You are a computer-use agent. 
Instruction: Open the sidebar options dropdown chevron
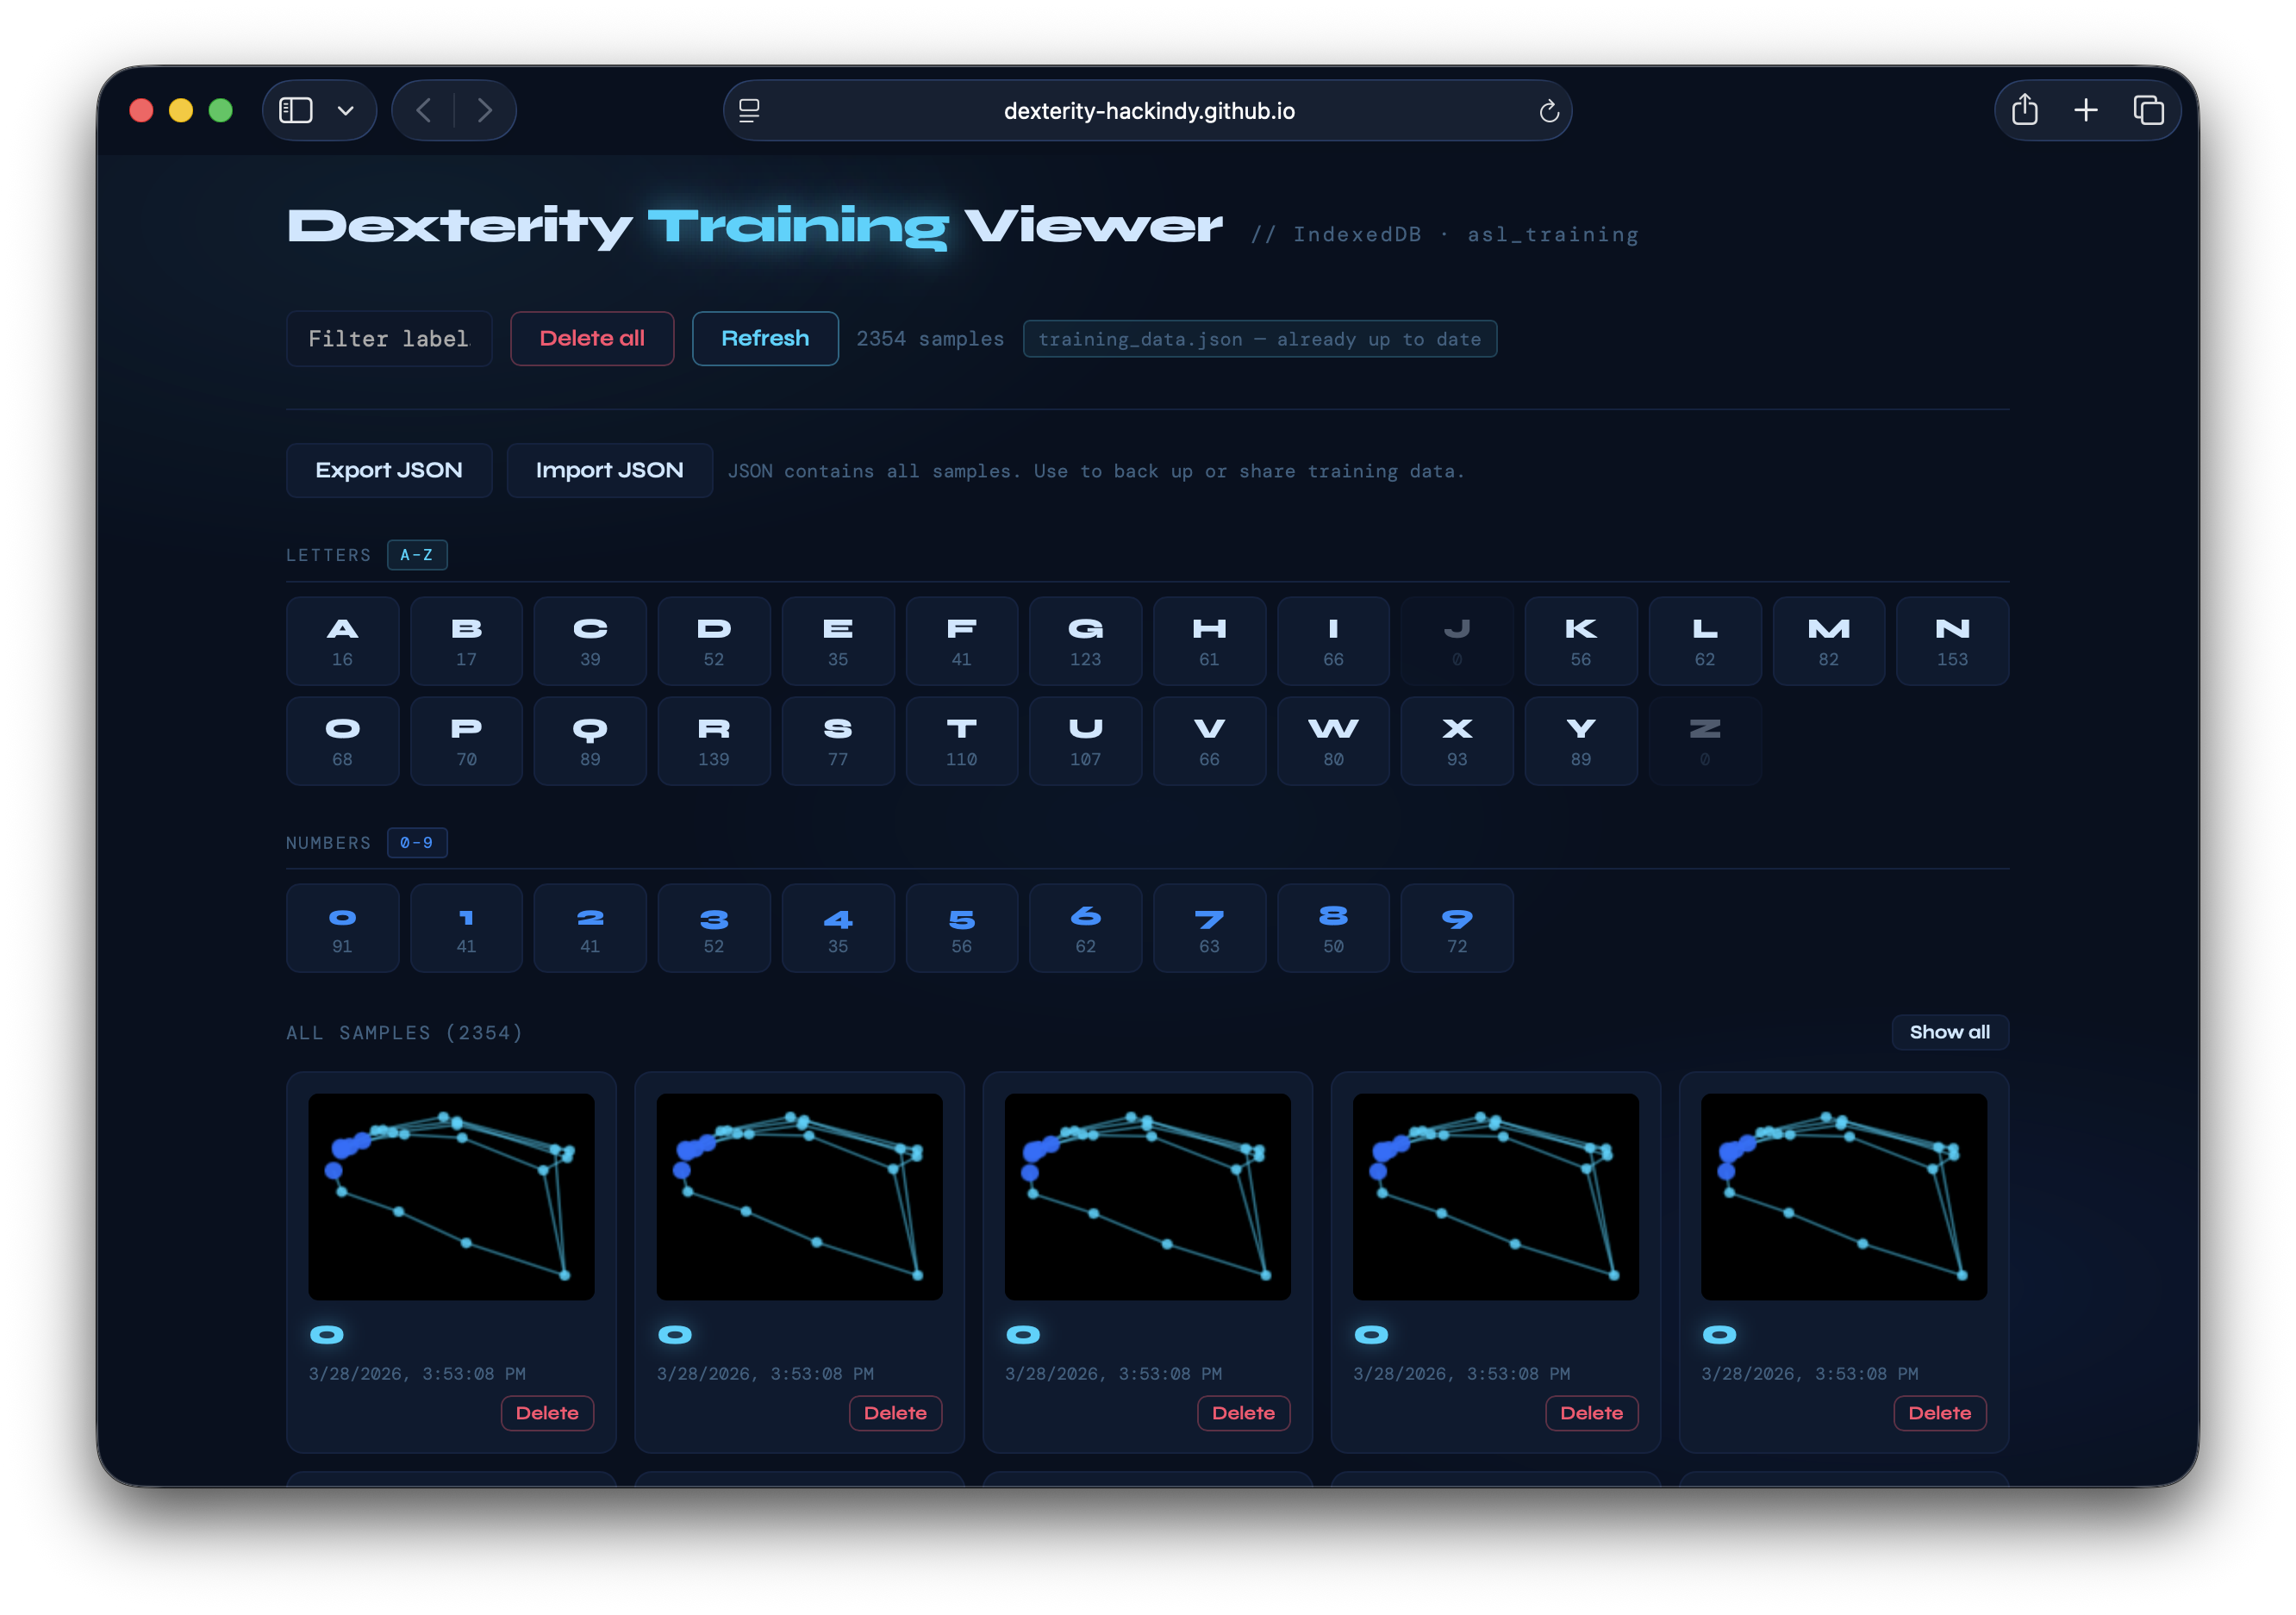[x=346, y=111]
